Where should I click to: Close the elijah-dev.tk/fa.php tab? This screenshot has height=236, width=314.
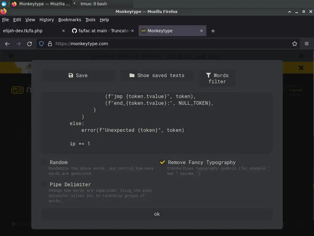[63, 31]
